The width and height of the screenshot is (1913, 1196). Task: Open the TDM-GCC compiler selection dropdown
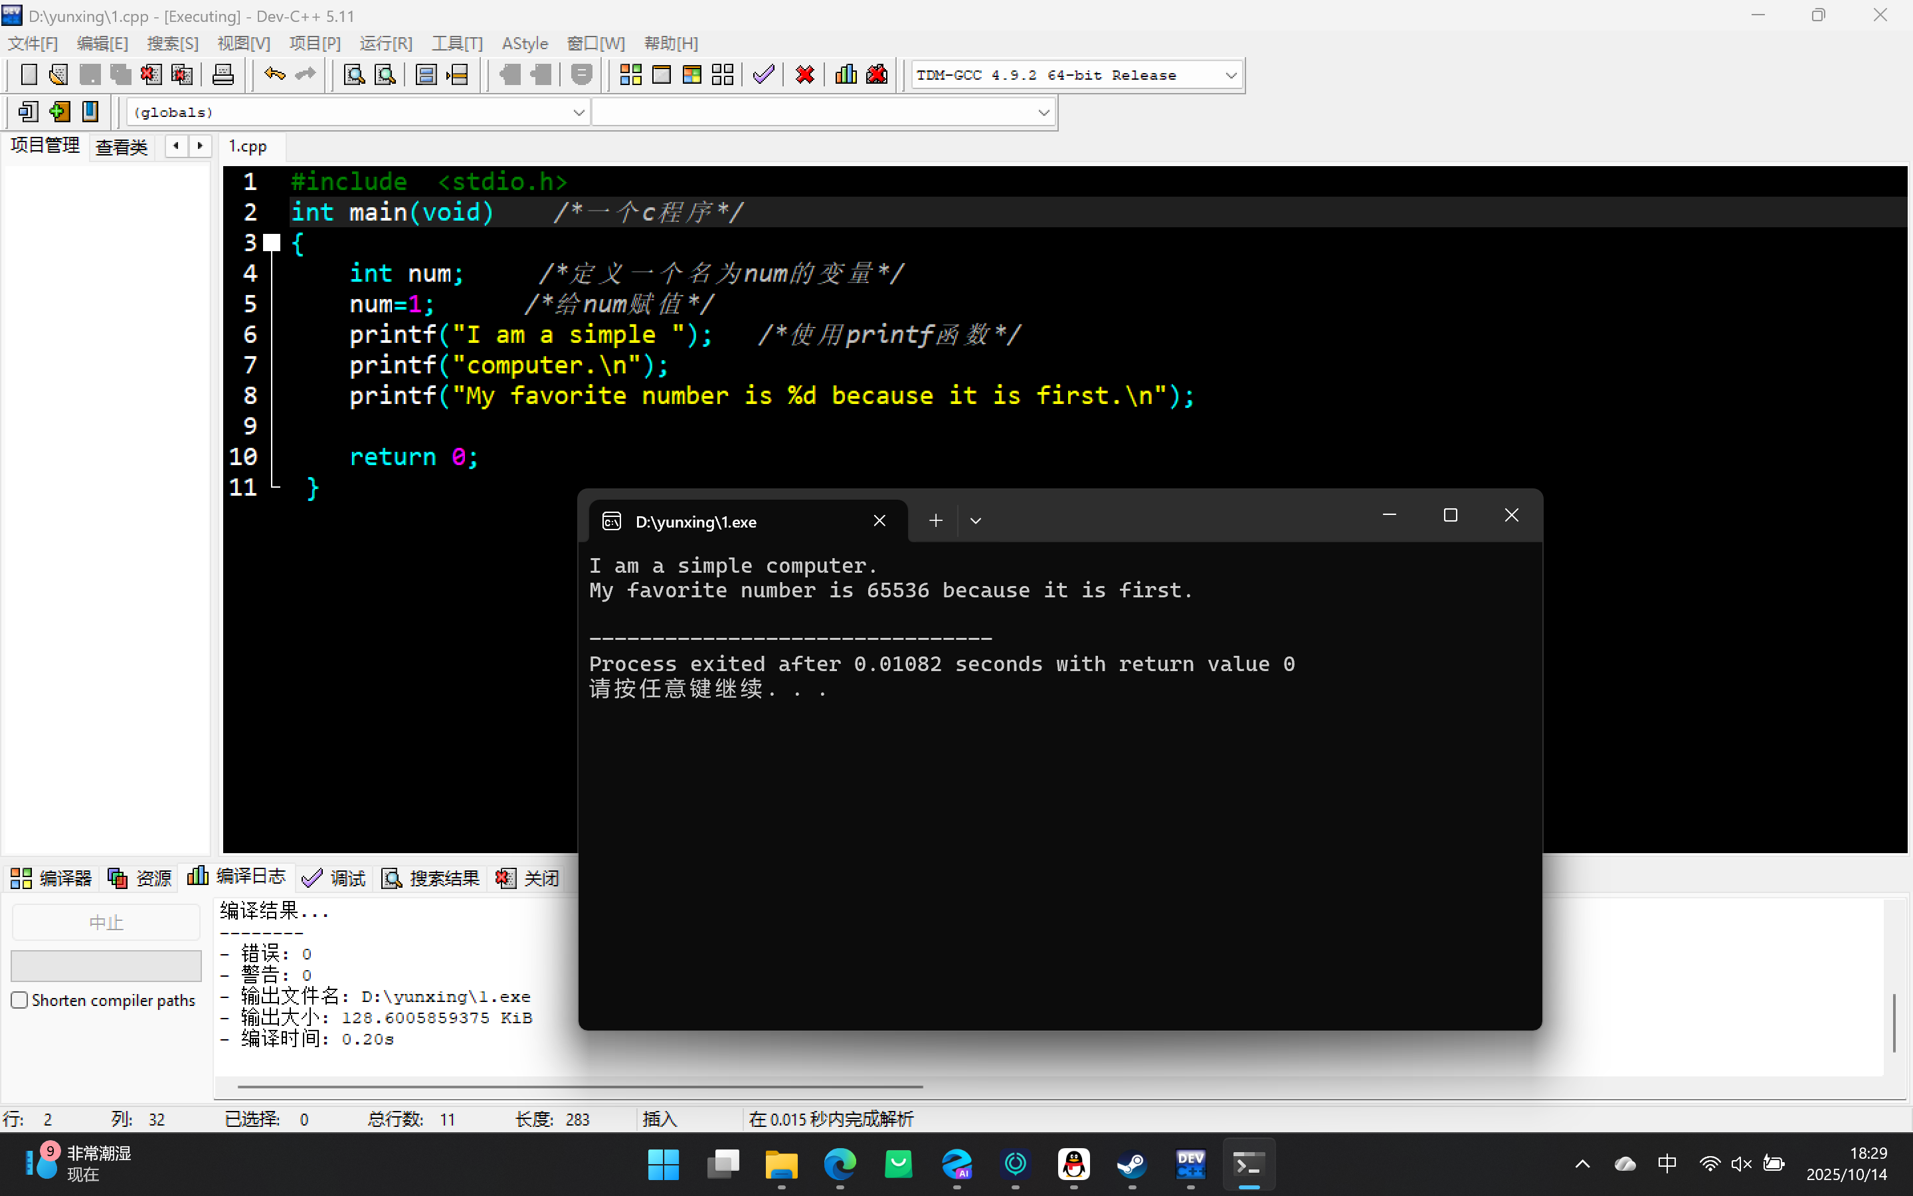(x=1230, y=75)
